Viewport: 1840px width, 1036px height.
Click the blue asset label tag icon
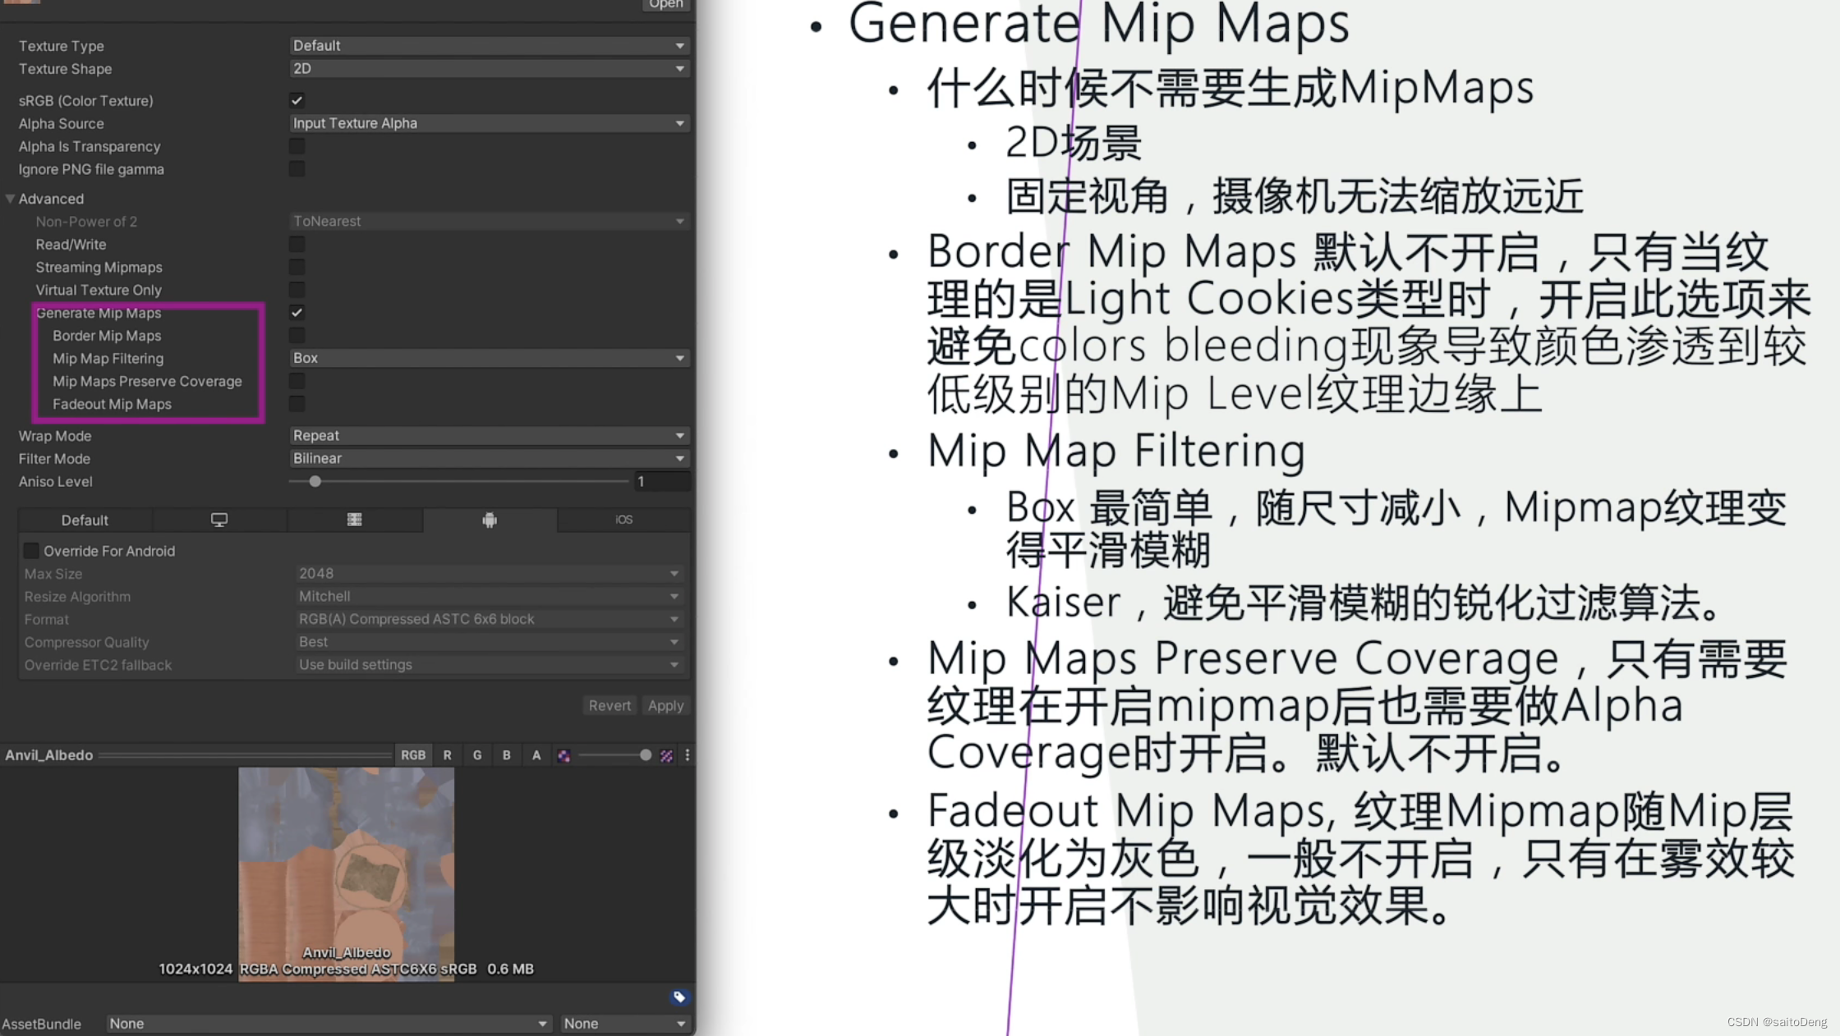(678, 997)
